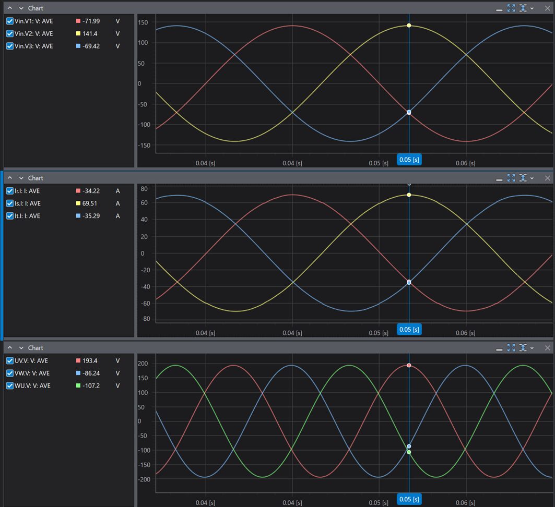
Task: Click up arrow in UV/VW/WU chart header
Action: tap(9, 348)
